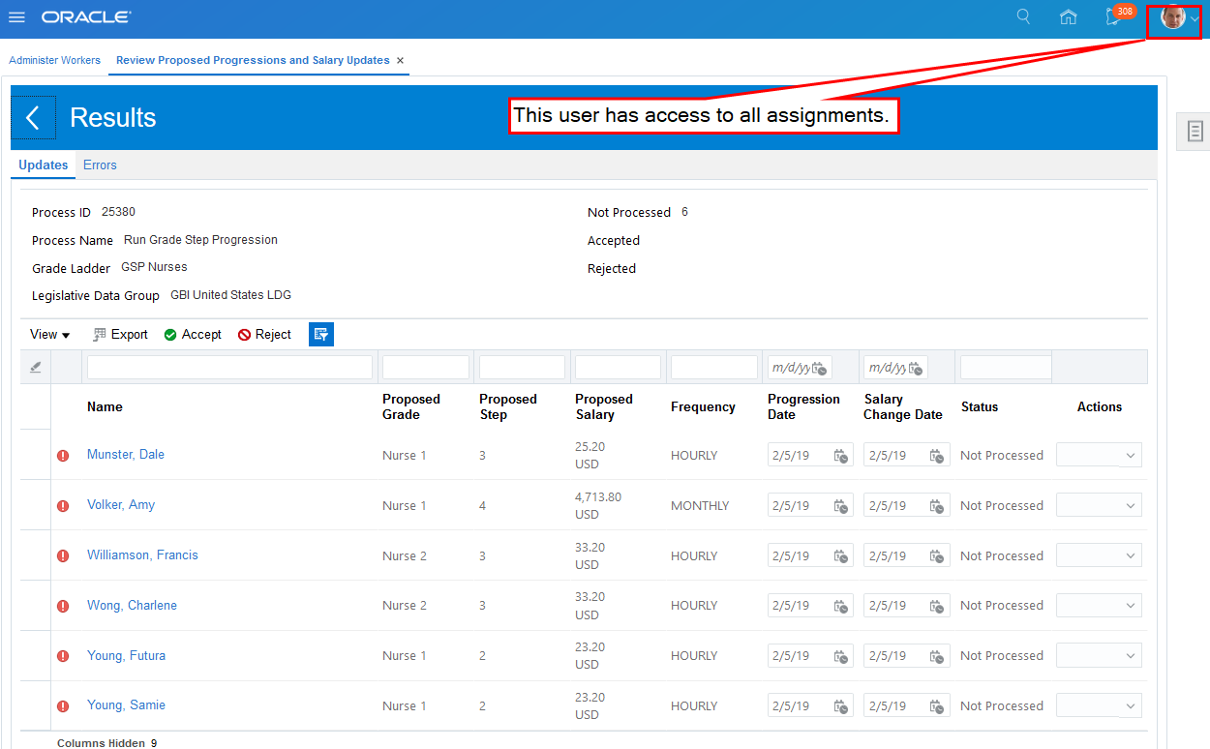Click the Export toolbar button

120,334
